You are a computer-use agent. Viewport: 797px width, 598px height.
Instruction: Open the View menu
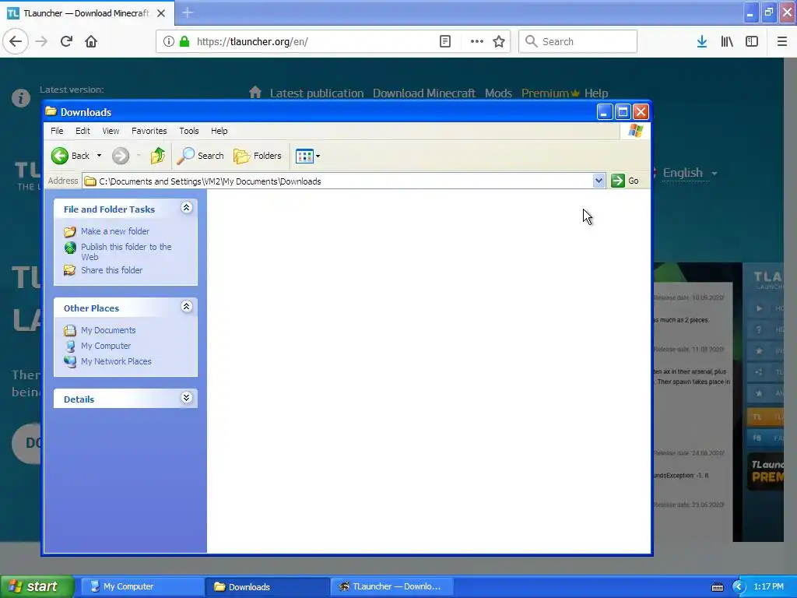point(111,131)
